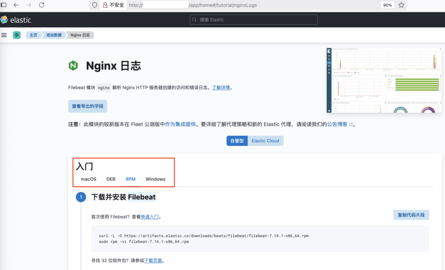Image resolution: width=445 pixels, height=270 pixels.
Task: Click the dashboard preview thumbnail
Action: point(384,80)
